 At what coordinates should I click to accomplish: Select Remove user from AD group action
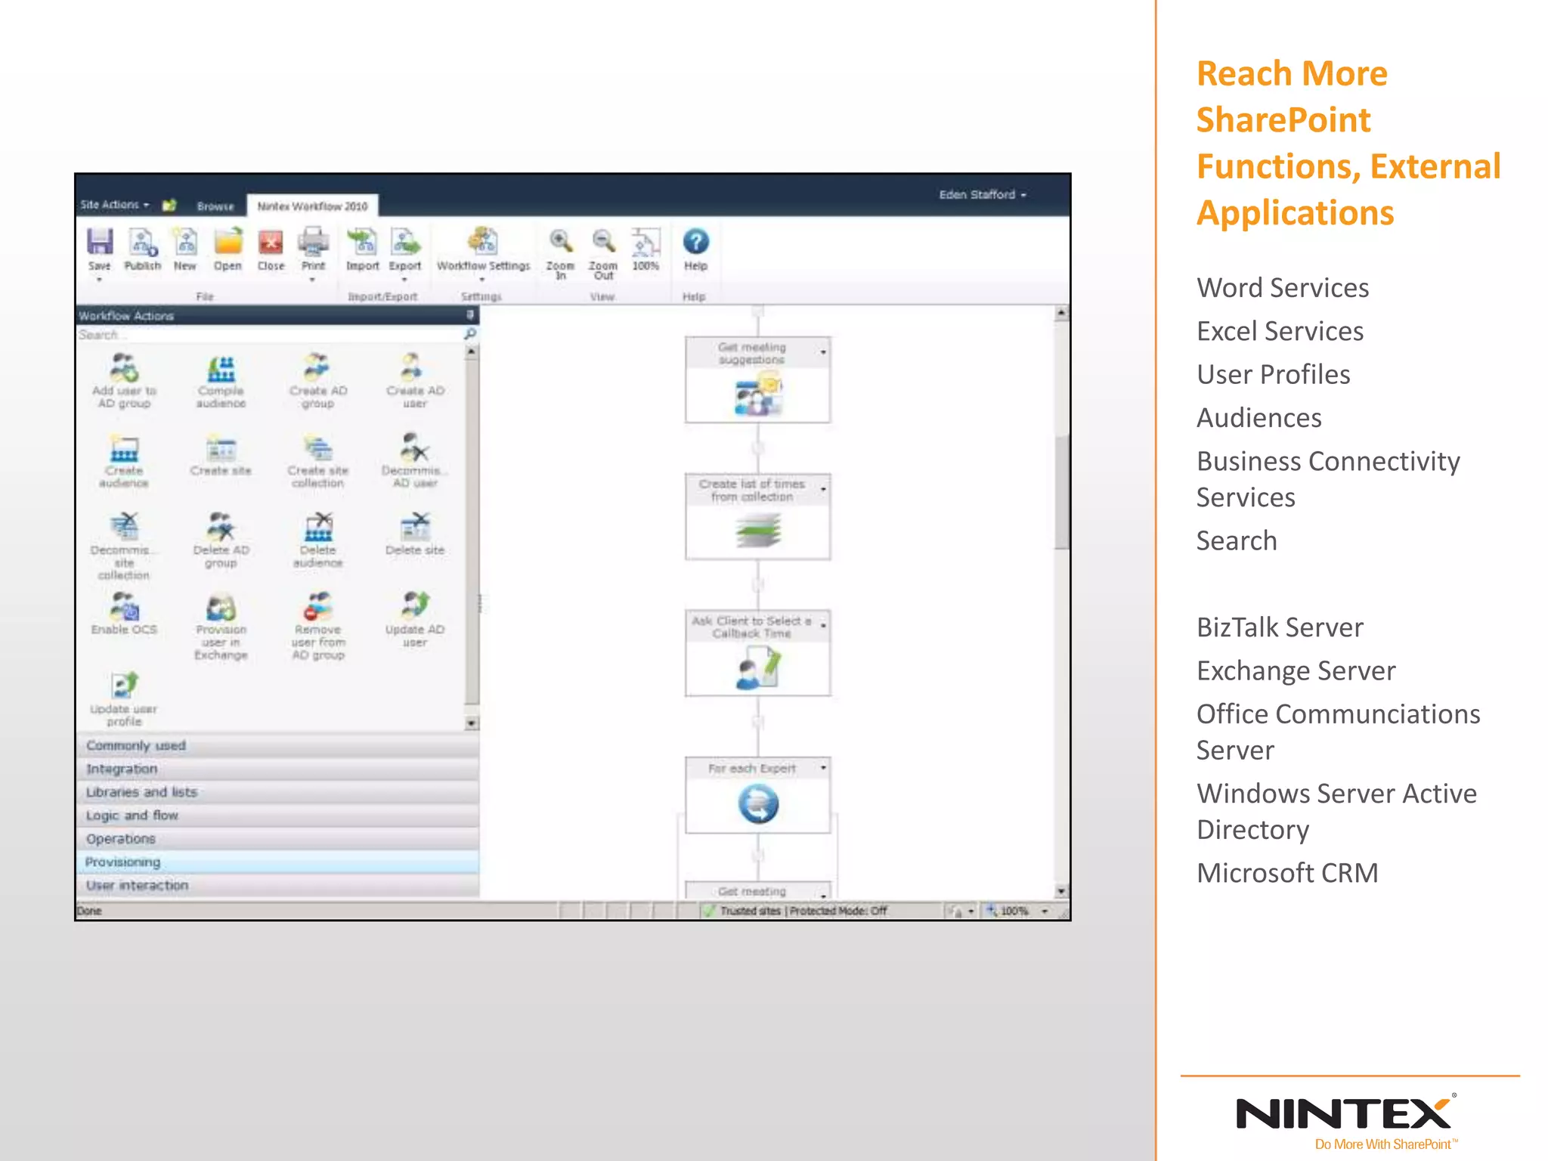tap(318, 626)
